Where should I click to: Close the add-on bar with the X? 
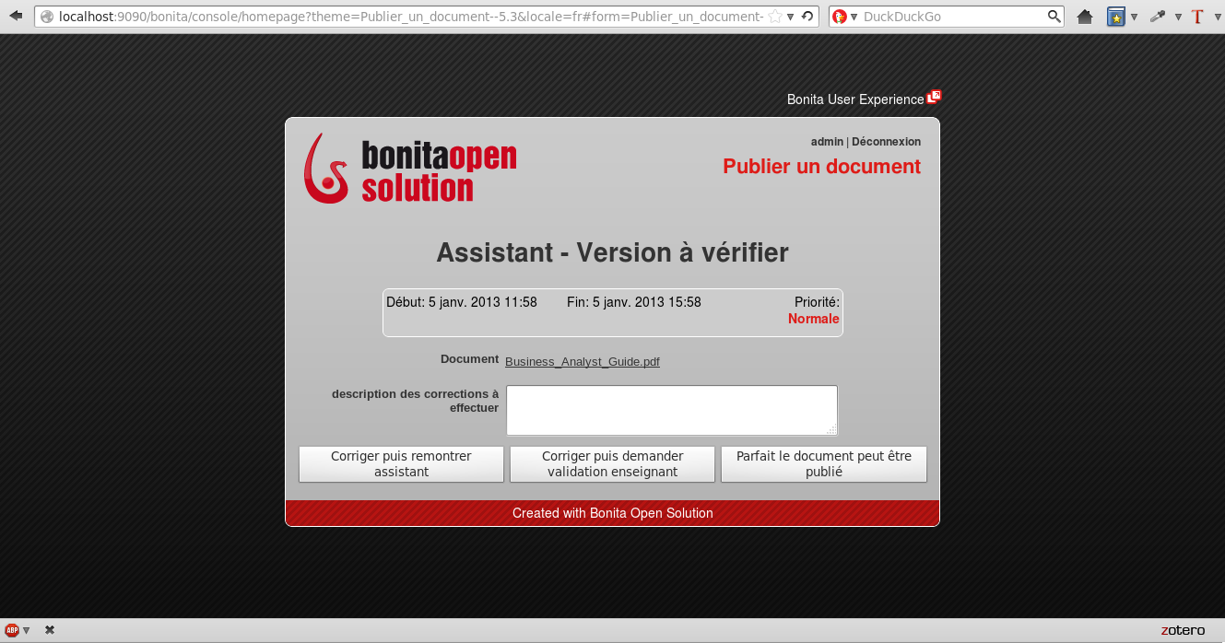coord(50,630)
